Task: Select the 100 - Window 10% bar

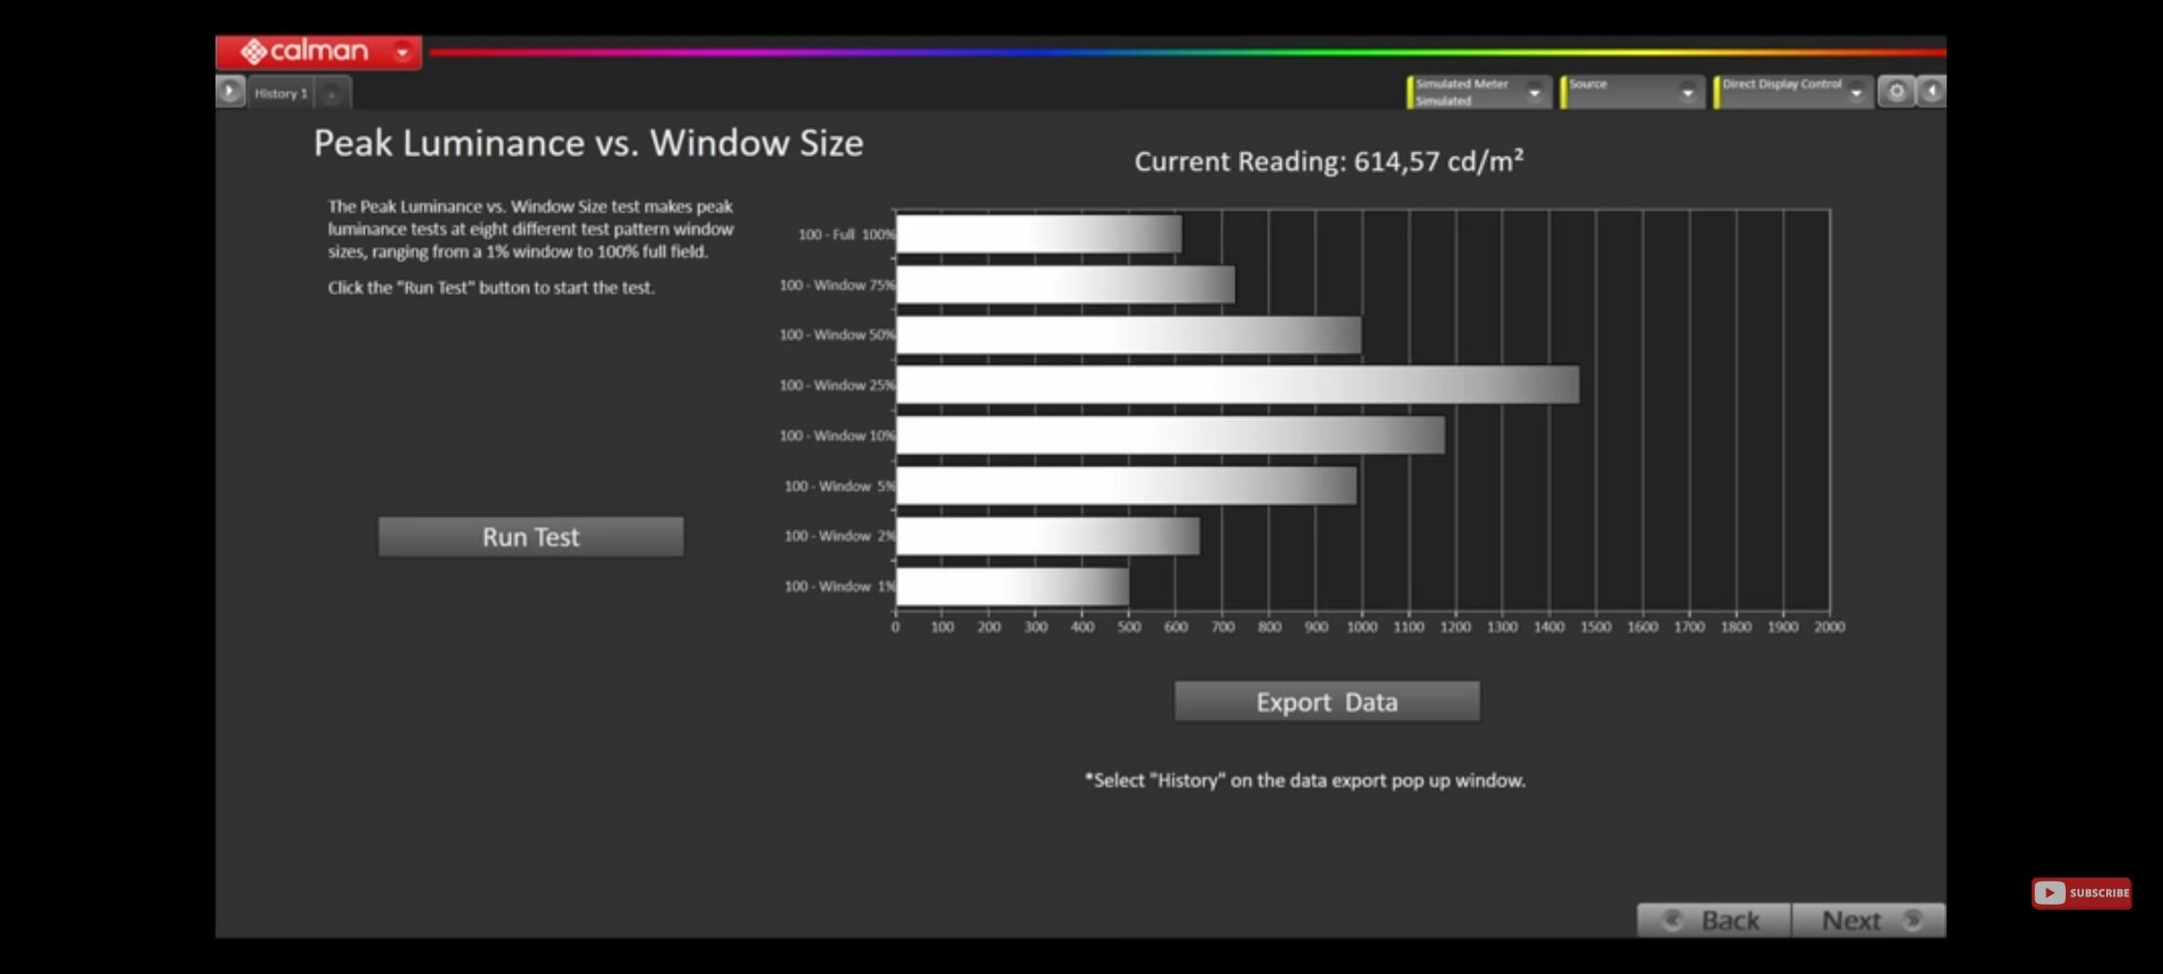Action: coord(1170,436)
